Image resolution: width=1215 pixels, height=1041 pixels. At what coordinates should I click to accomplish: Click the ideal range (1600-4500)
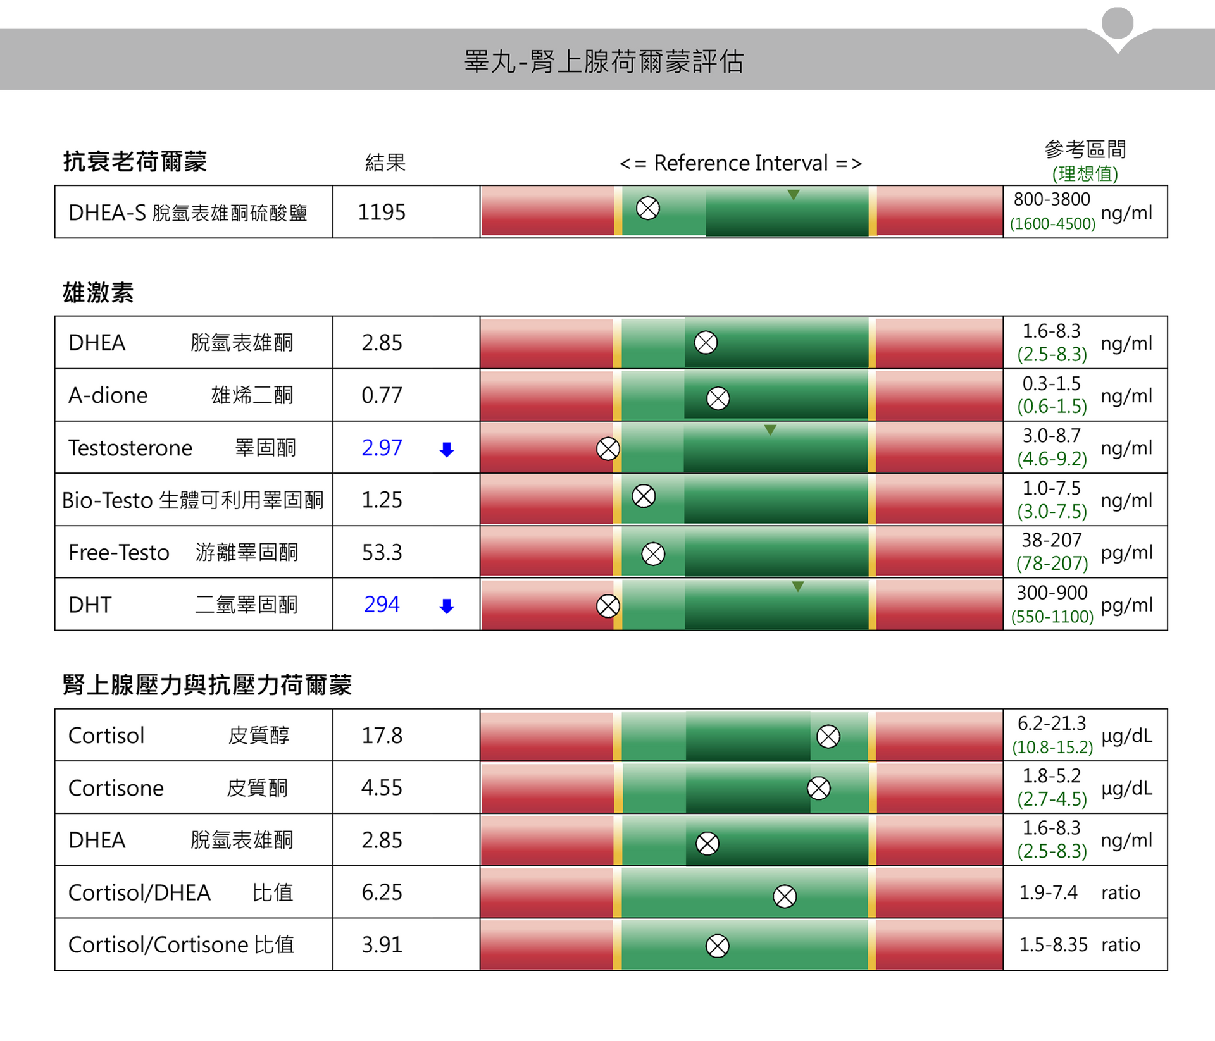(1052, 223)
